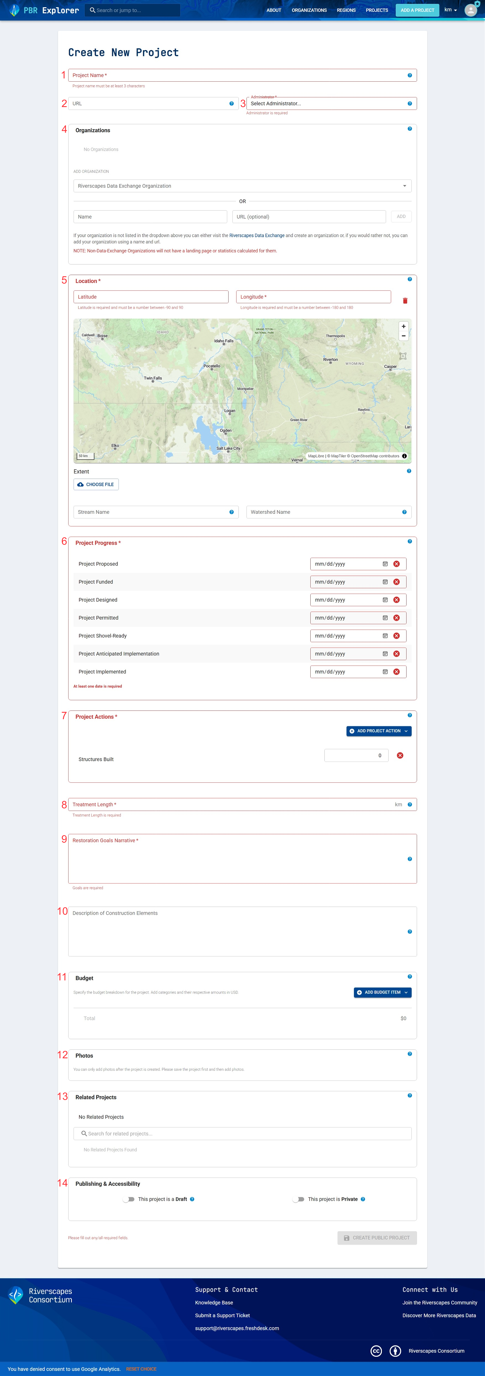This screenshot has height=1376, width=485.
Task: Click the red trash icon beside Longitude
Action: tap(405, 301)
